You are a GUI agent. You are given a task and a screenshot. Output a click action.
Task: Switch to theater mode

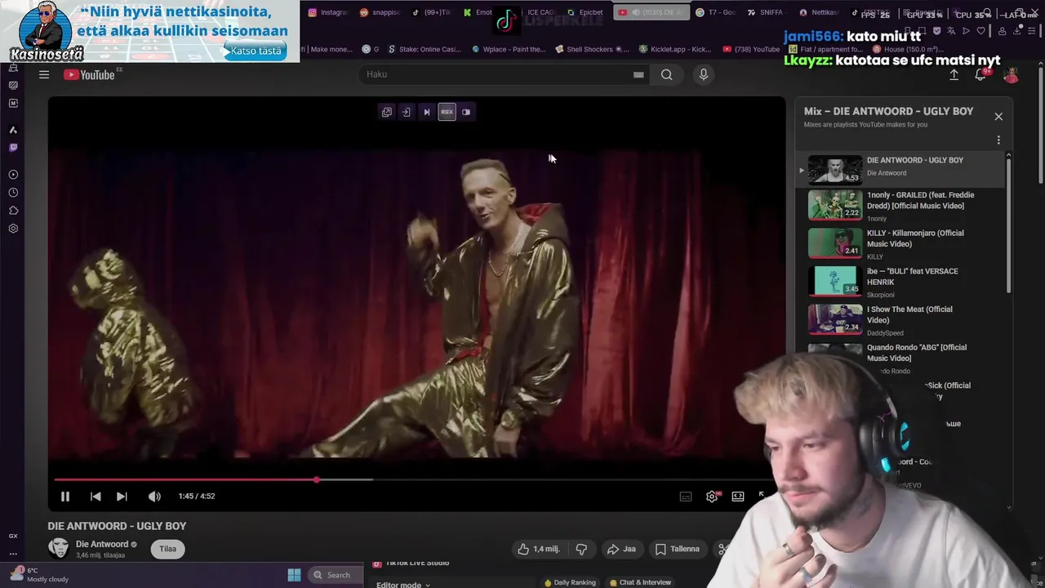[x=738, y=496]
